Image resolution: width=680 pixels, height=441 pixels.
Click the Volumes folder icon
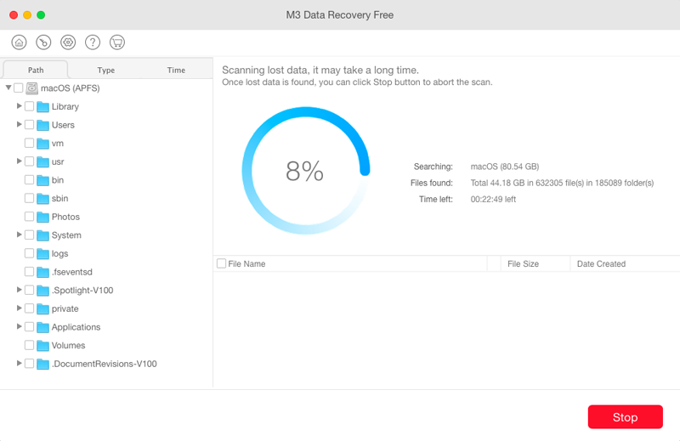(x=42, y=346)
